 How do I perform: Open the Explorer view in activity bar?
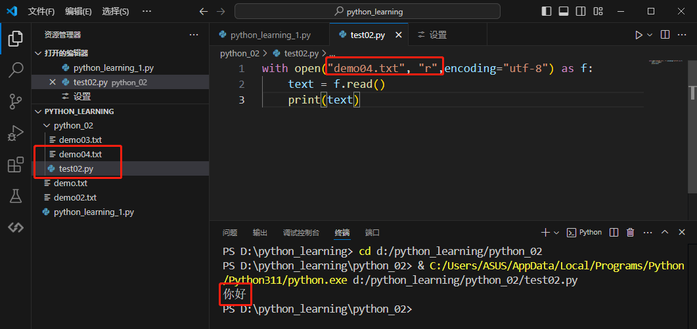[16, 39]
